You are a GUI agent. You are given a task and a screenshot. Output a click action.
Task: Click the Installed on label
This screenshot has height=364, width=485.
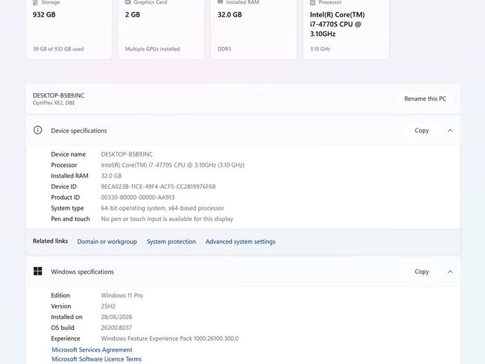tap(67, 317)
